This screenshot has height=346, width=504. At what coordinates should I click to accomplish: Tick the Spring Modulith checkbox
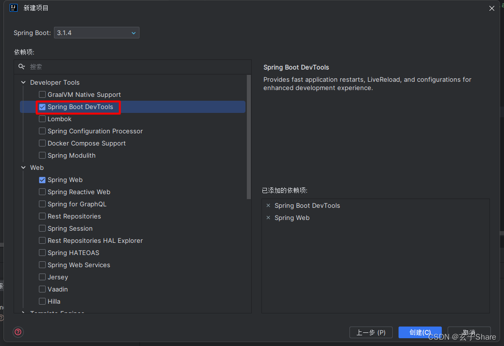[x=42, y=155]
